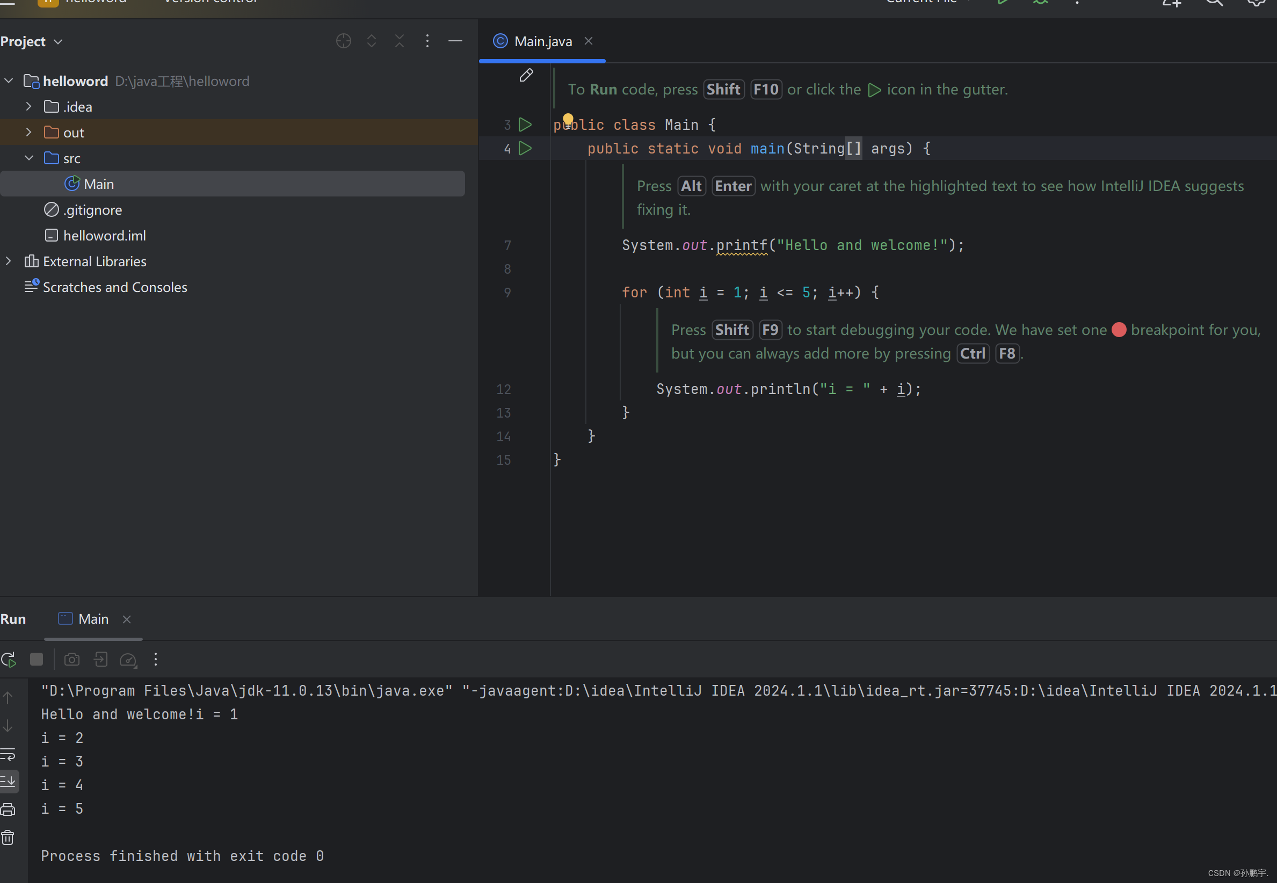1277x883 pixels.
Task: Click Select Opened File crosshair icon
Action: [x=343, y=41]
